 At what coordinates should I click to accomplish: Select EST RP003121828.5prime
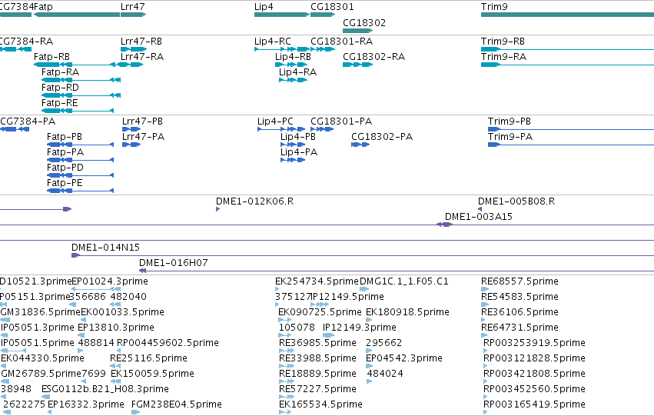pos(485,366)
